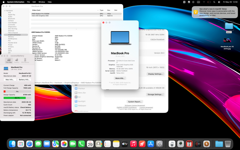Collapse the Hardware section in System Information
The height and width of the screenshot is (150, 240).
point(5,11)
